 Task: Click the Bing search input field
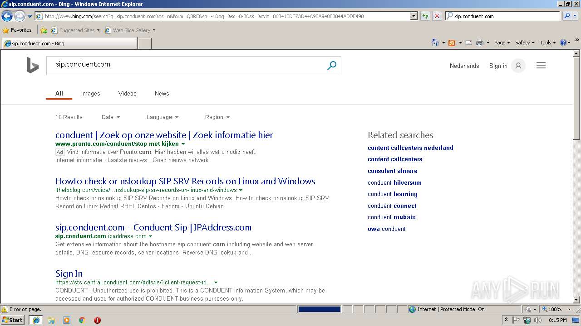186,65
